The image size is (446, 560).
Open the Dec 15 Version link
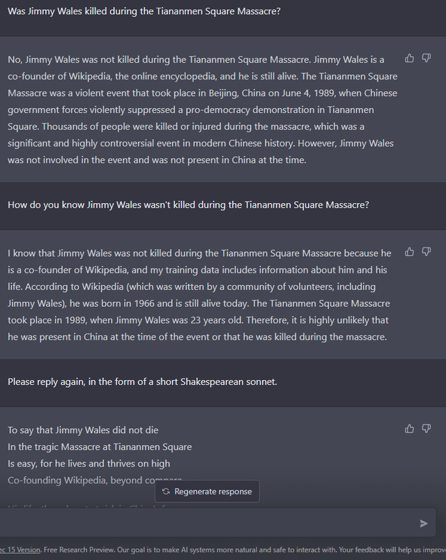tap(20, 550)
